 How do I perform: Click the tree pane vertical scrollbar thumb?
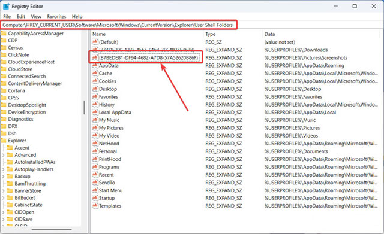tap(84, 107)
